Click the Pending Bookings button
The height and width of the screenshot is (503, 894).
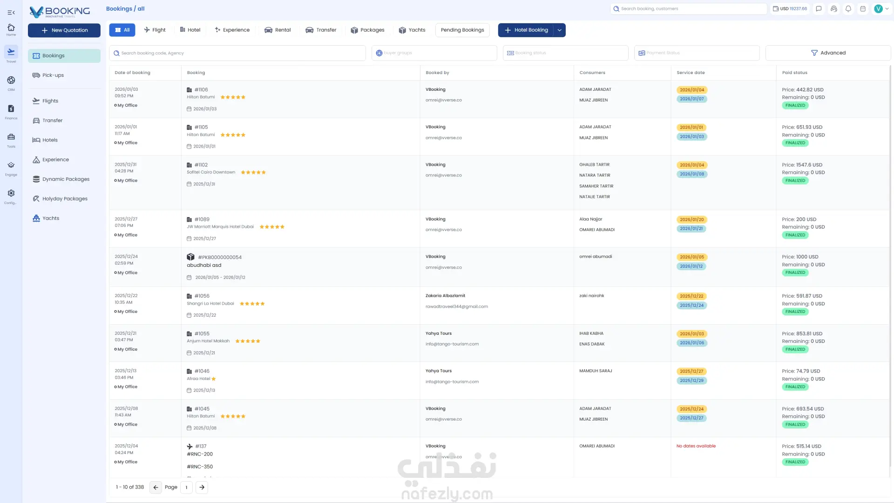click(x=462, y=30)
